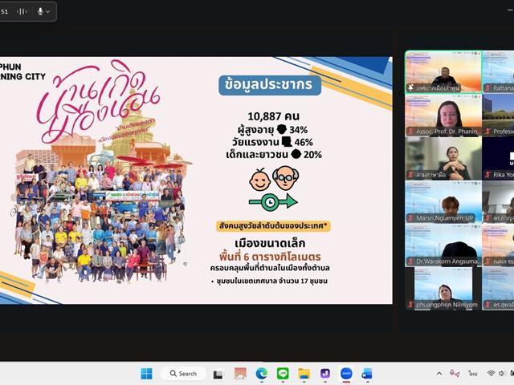Select the active speaker video tile เทศบาลเมืองลำพูน
The height and width of the screenshot is (385, 514).
[x=443, y=72]
